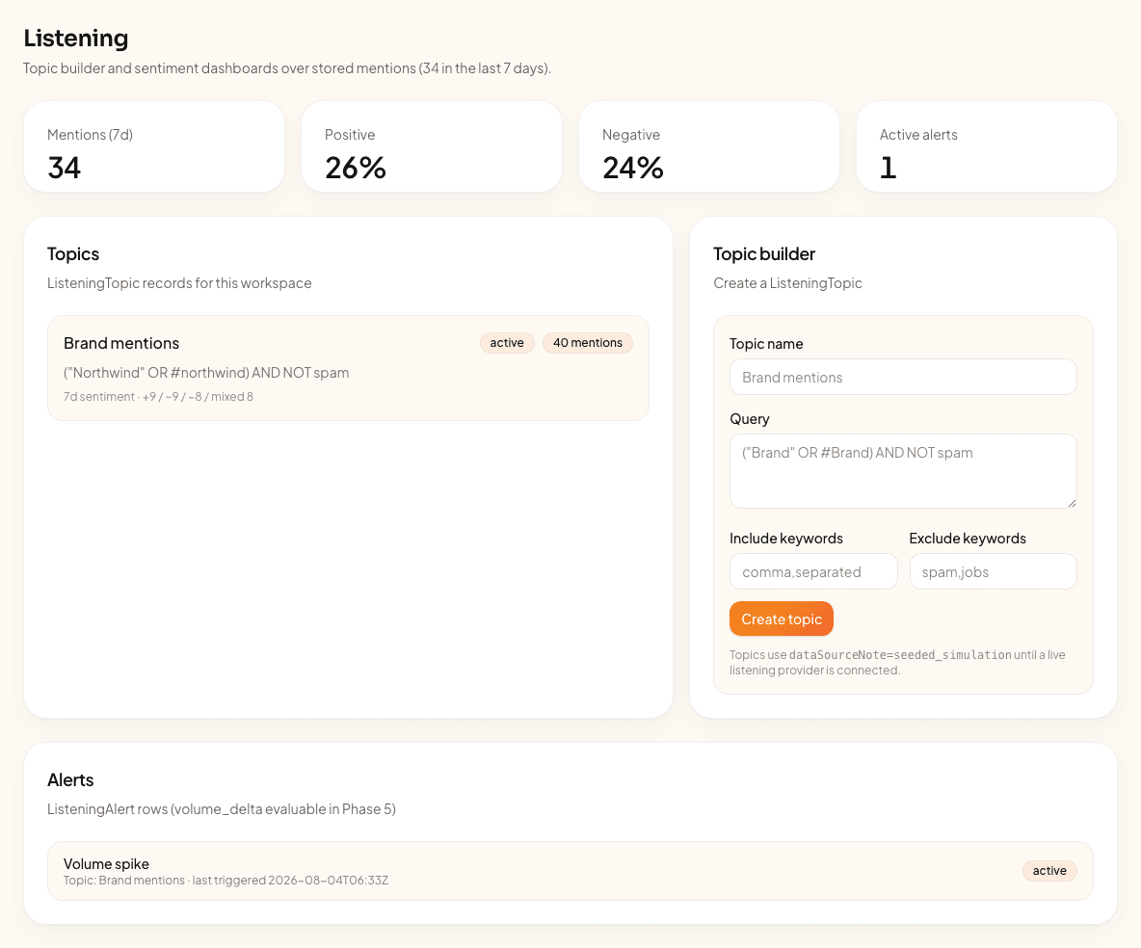Click the ListeningAlert rows description text
Image resolution: width=1141 pixels, height=948 pixels.
[222, 809]
